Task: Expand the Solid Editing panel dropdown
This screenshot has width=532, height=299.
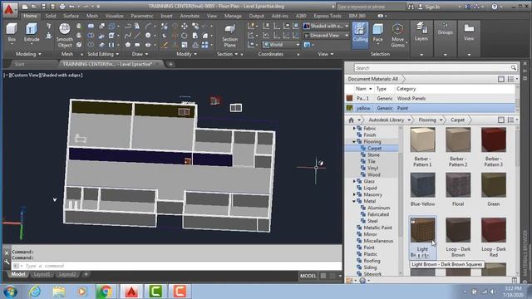Action: 103,54
